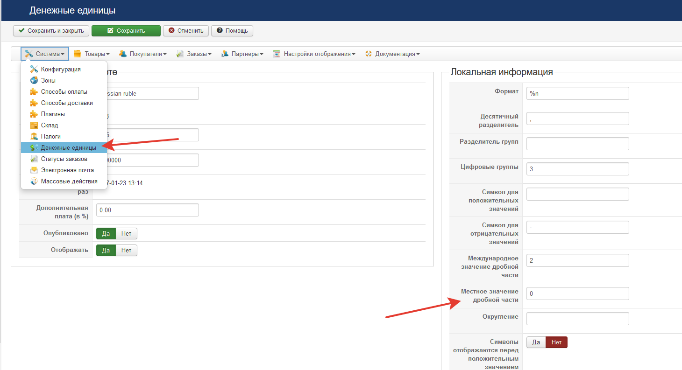
Task: Click the Товары box icon
Action: [x=78, y=54]
